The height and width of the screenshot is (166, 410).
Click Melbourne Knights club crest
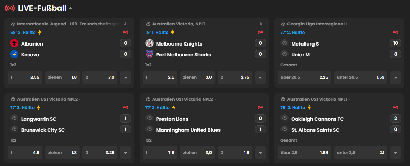coord(149,43)
